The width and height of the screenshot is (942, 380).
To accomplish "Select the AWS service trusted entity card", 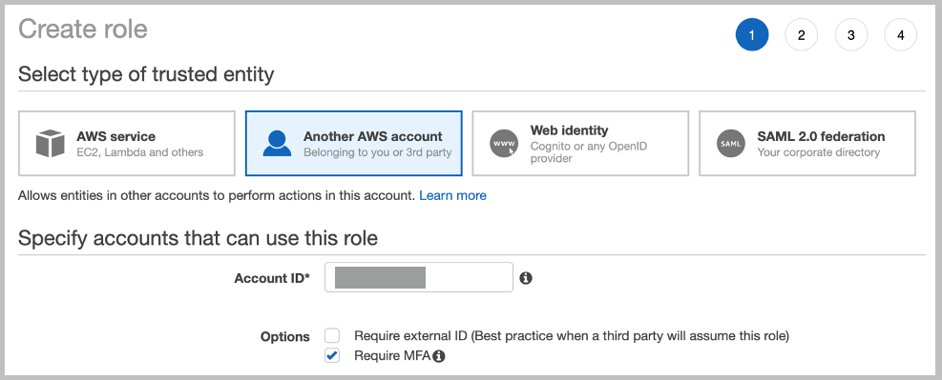I will (127, 143).
